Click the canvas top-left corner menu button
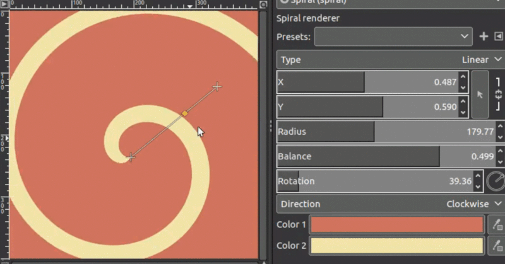 click(x=4, y=4)
